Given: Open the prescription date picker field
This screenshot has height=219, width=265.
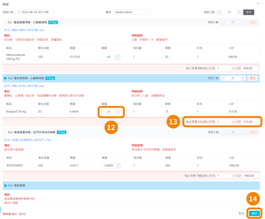Looking at the screenshot, I should click(34, 12).
